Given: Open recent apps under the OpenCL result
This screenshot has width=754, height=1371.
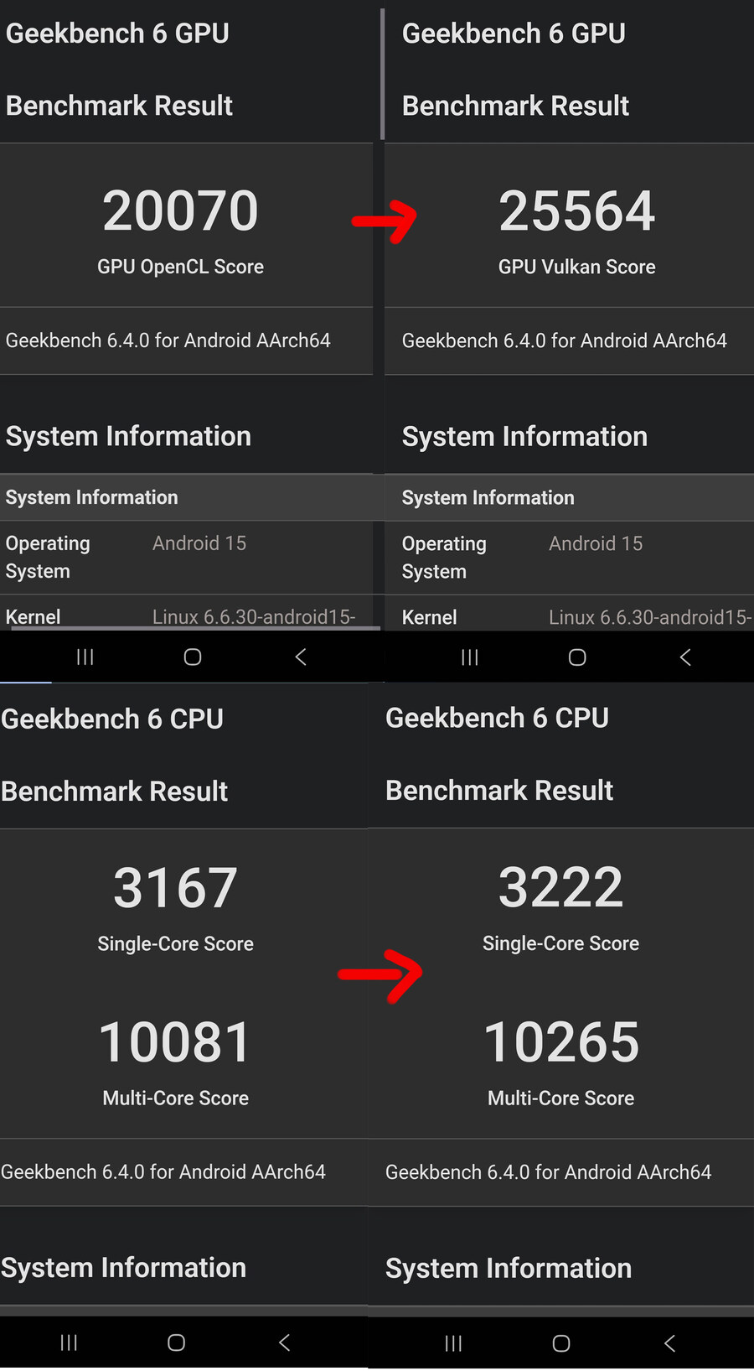Looking at the screenshot, I should point(85,657).
